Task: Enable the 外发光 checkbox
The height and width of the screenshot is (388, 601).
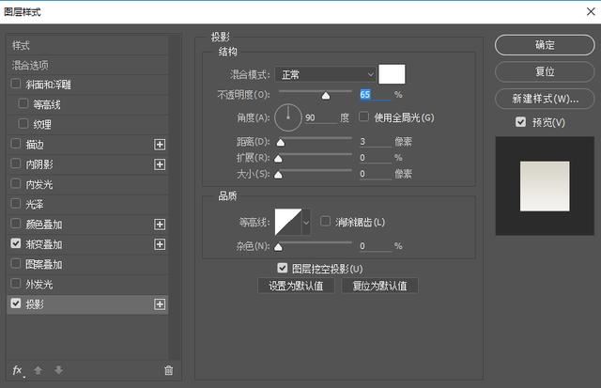Action: (16, 284)
